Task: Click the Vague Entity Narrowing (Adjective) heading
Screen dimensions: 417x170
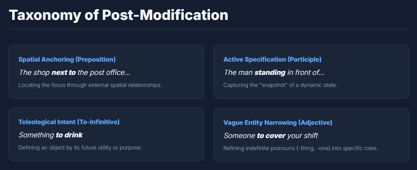Action: pos(278,122)
